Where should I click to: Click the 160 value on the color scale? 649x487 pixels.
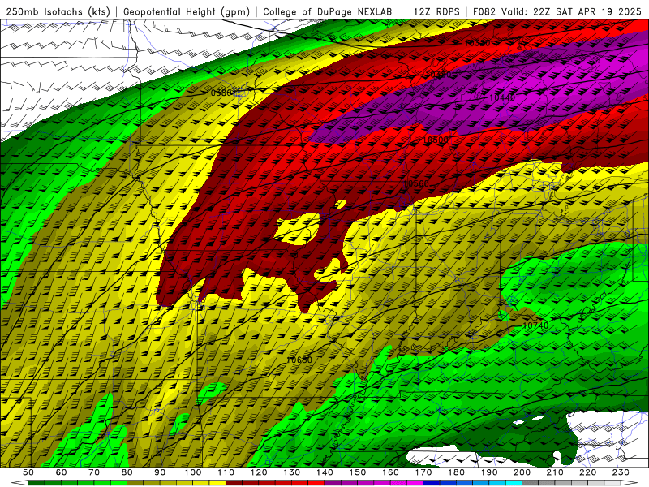click(x=390, y=472)
